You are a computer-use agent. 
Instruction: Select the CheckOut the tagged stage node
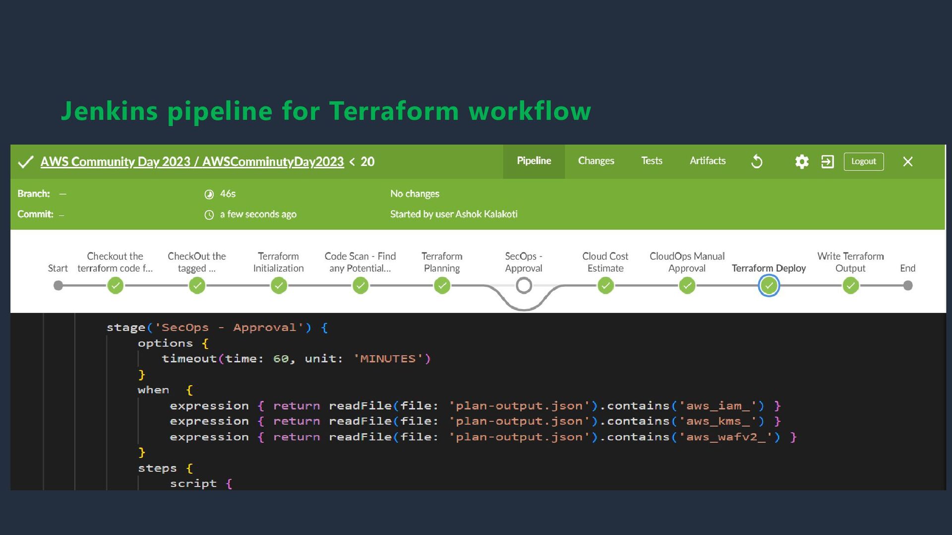tap(197, 286)
